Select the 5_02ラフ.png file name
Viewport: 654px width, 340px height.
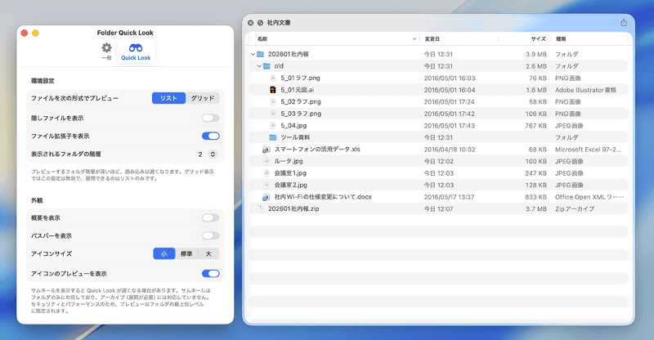tap(301, 102)
